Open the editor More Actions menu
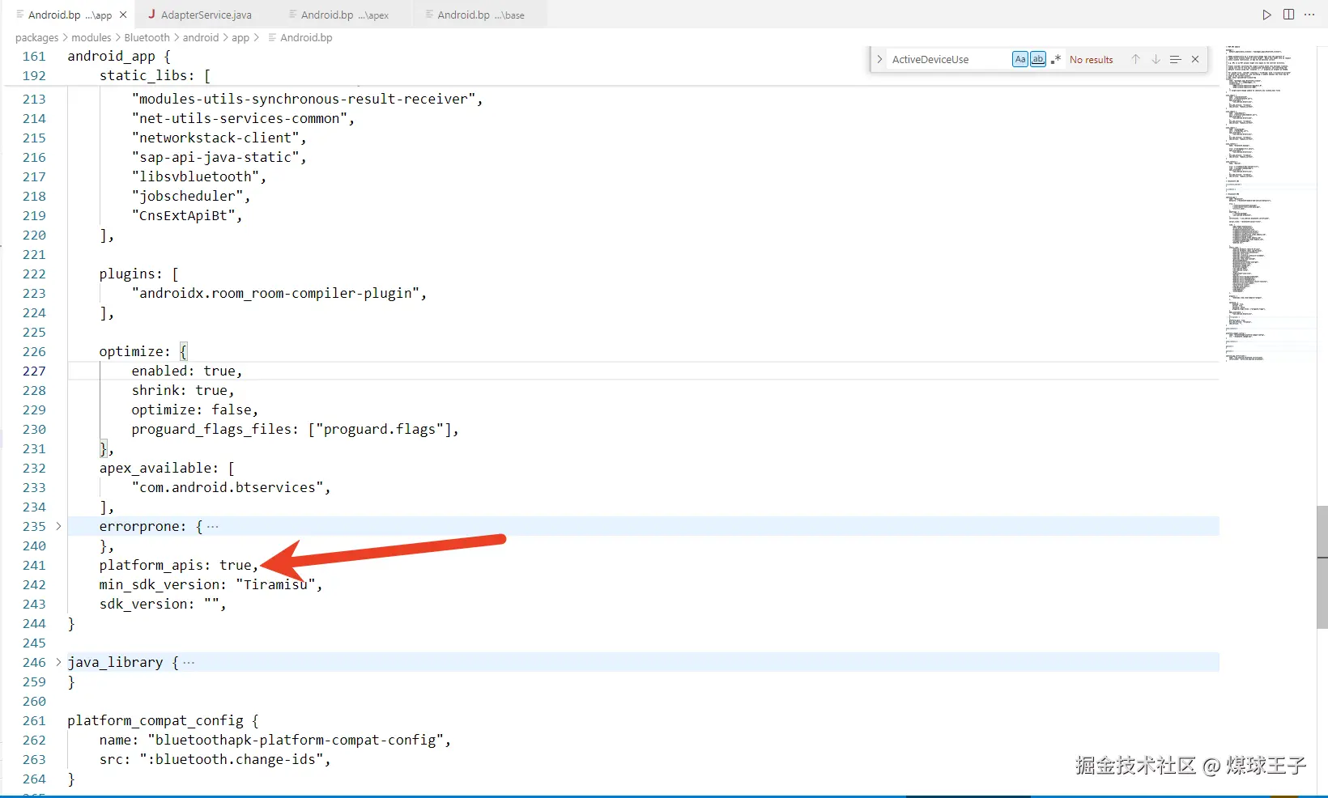Screen dimensions: 1328x798 click(1309, 15)
